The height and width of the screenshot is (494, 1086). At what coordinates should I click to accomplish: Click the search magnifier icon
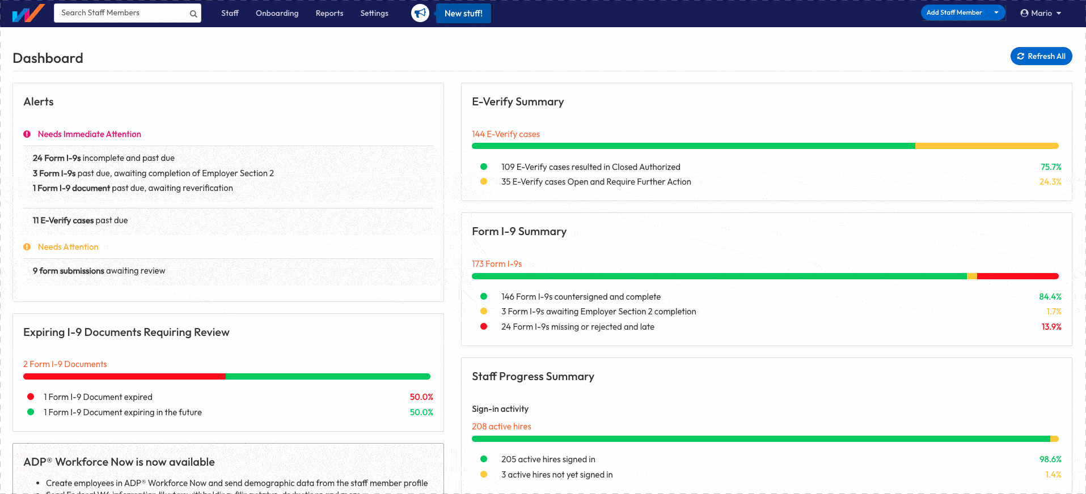pos(193,14)
